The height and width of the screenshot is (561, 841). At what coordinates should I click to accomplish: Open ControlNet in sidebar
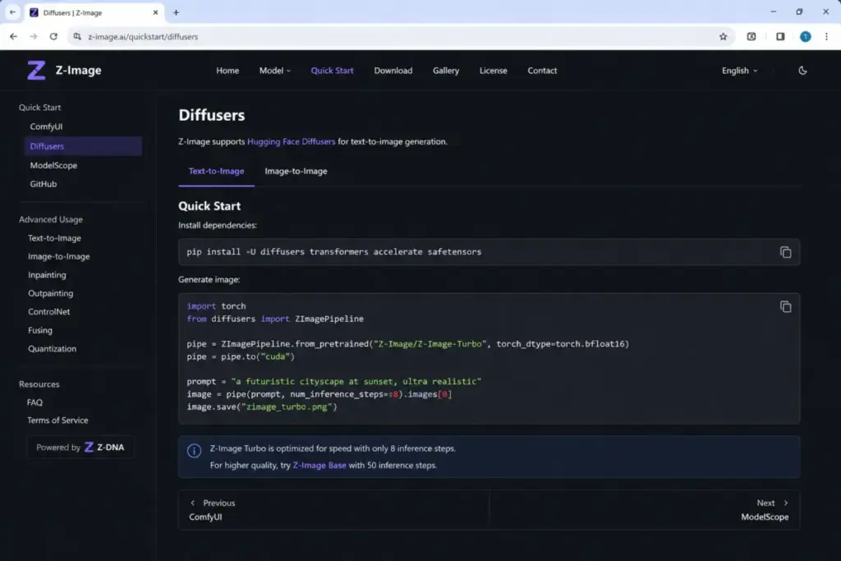pyautogui.click(x=48, y=311)
